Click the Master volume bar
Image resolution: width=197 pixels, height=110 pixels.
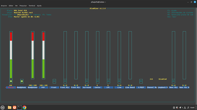pos(11,55)
